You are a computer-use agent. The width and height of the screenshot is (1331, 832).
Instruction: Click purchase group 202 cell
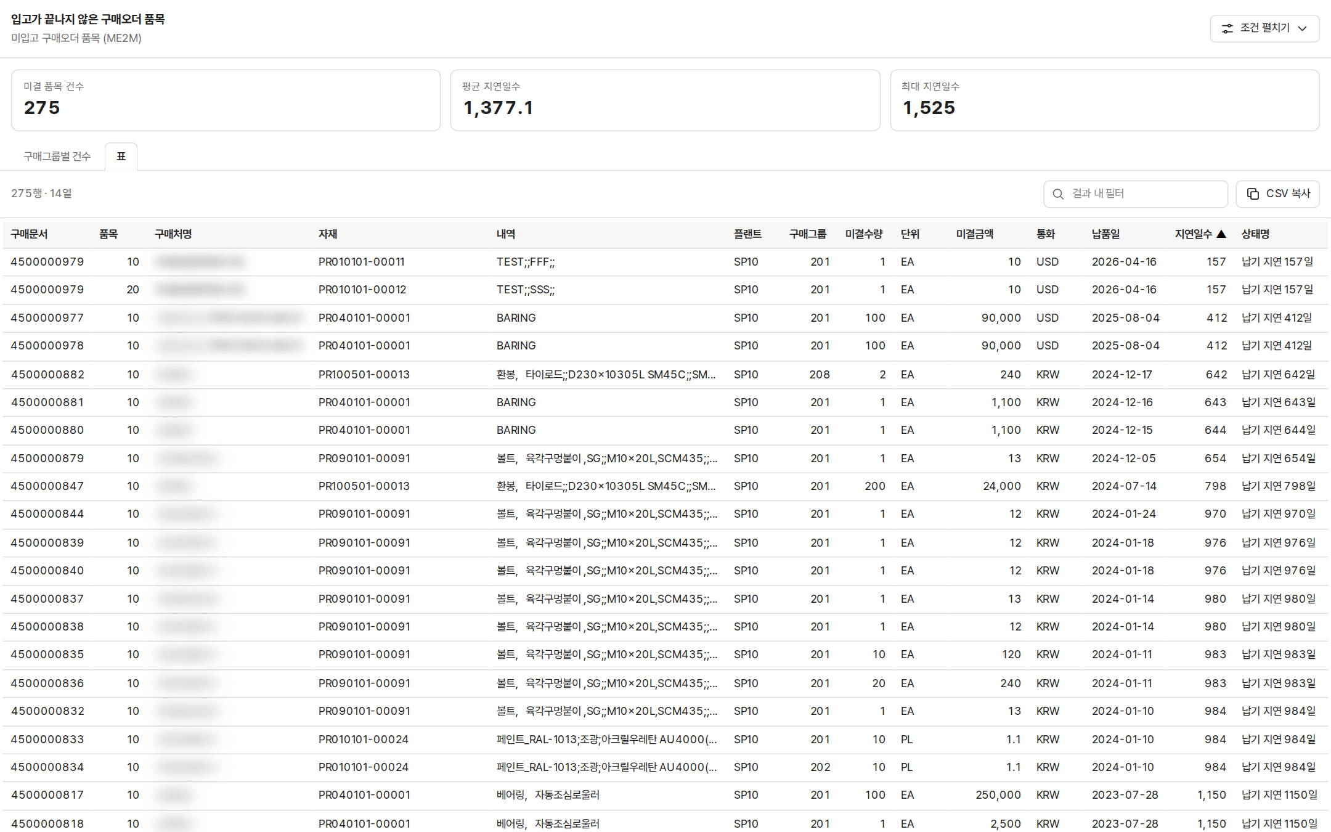click(820, 767)
